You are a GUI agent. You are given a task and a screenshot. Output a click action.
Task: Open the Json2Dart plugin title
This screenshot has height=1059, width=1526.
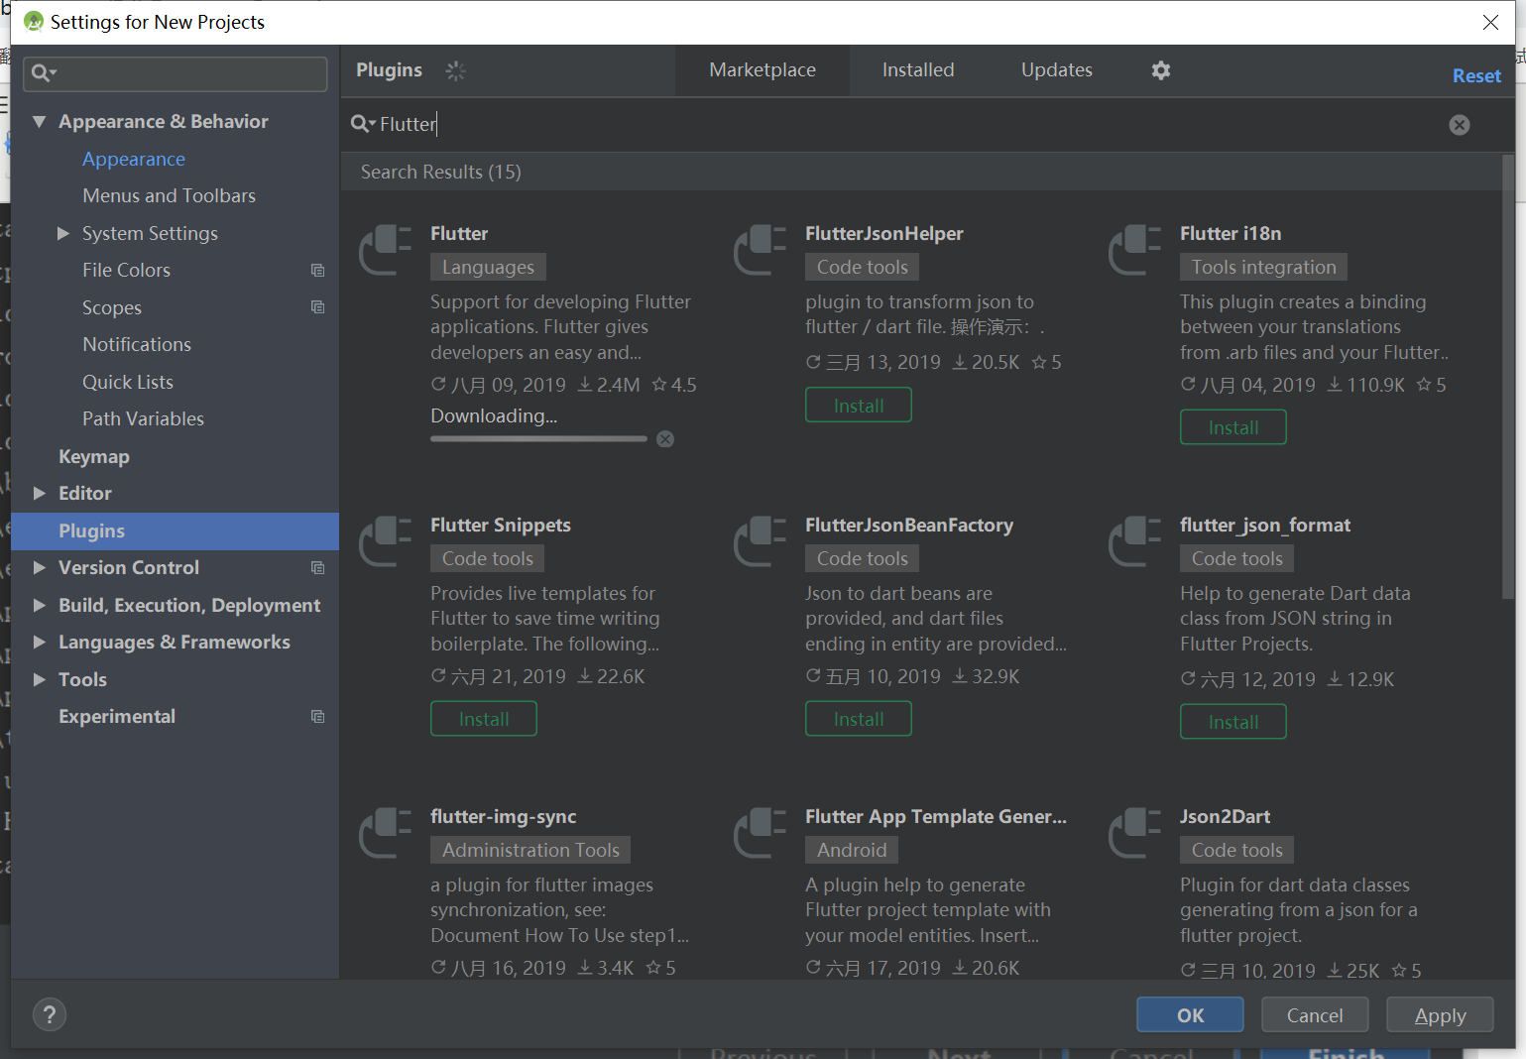click(x=1225, y=817)
